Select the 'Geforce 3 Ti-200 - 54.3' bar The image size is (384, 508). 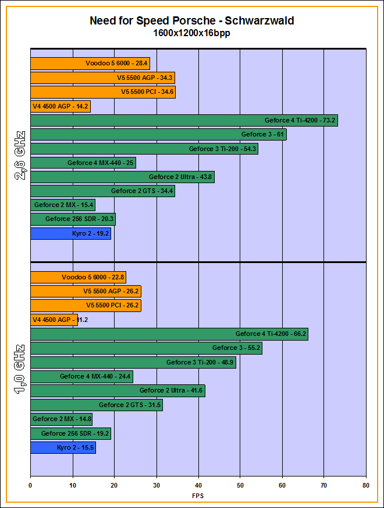tap(144, 149)
